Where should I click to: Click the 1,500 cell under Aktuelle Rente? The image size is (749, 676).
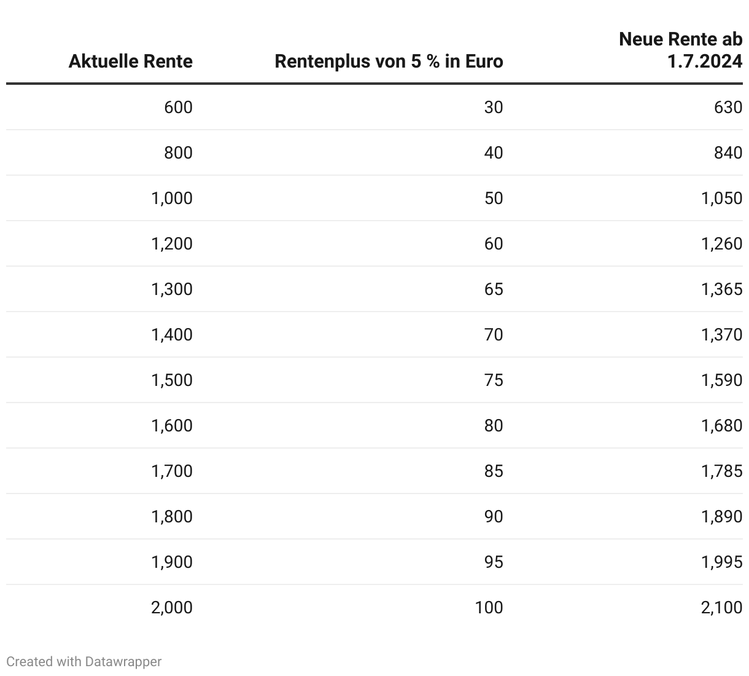coord(171,380)
